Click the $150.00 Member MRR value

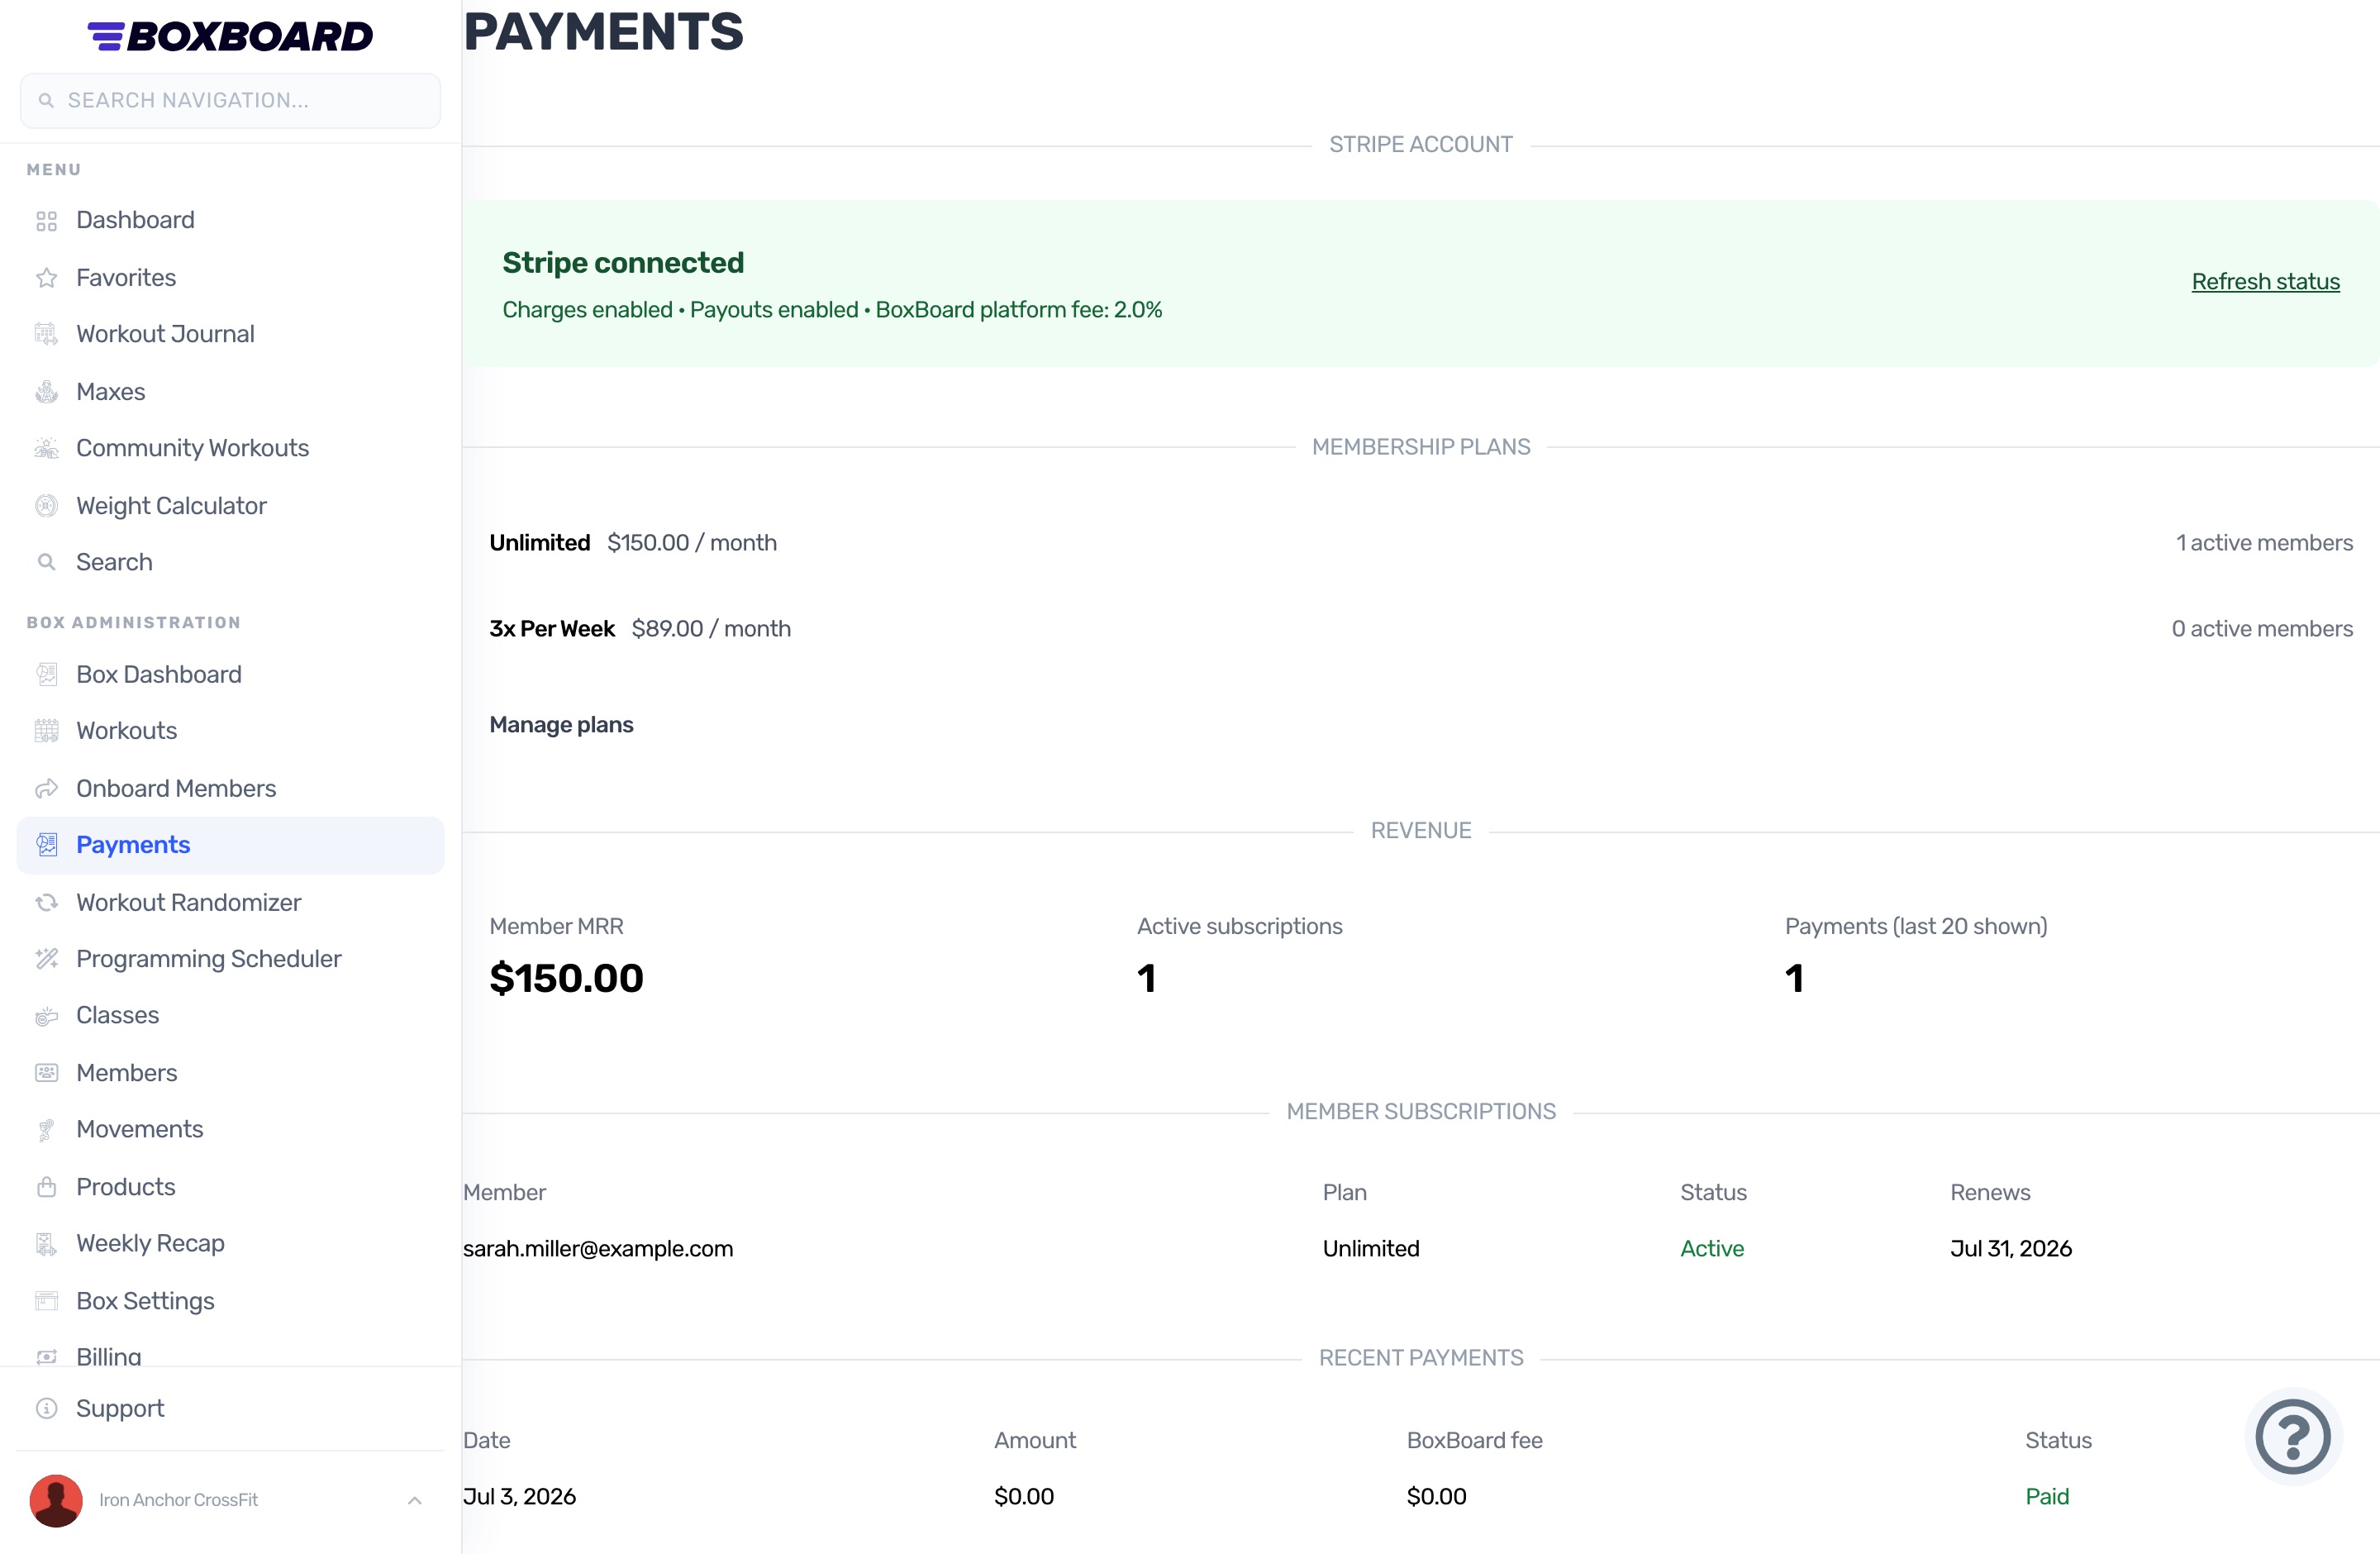pos(566,978)
